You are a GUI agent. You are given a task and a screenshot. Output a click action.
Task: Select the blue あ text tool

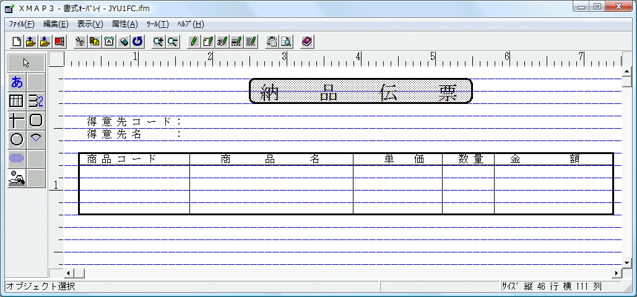pyautogui.click(x=17, y=82)
